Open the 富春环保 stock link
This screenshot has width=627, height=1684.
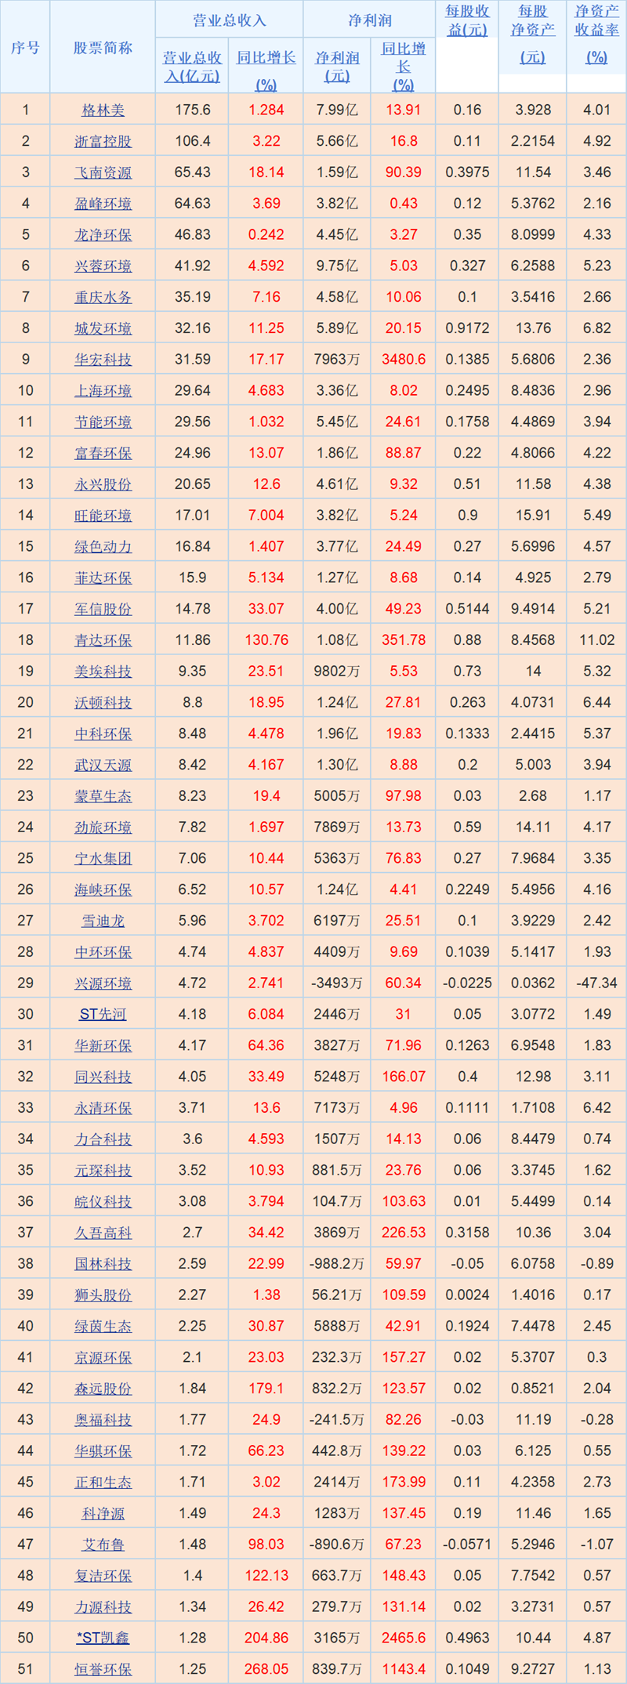tap(103, 453)
